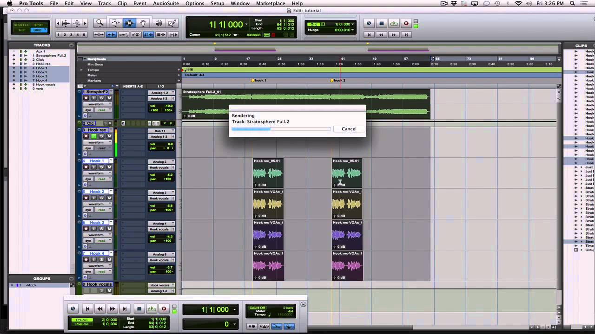Image resolution: width=595 pixels, height=334 pixels.
Task: Open the Wi-Fi status menu
Action: click(518, 3)
